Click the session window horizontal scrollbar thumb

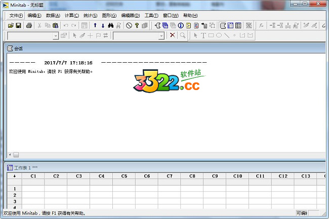[16, 155]
